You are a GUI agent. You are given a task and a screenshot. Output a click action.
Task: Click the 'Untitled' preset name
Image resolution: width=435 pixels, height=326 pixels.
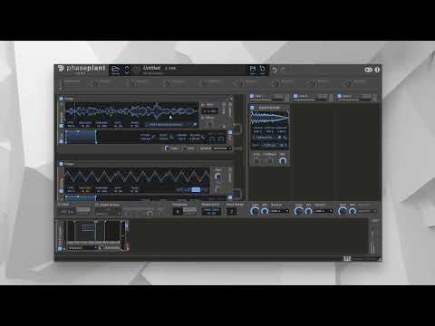click(x=151, y=68)
